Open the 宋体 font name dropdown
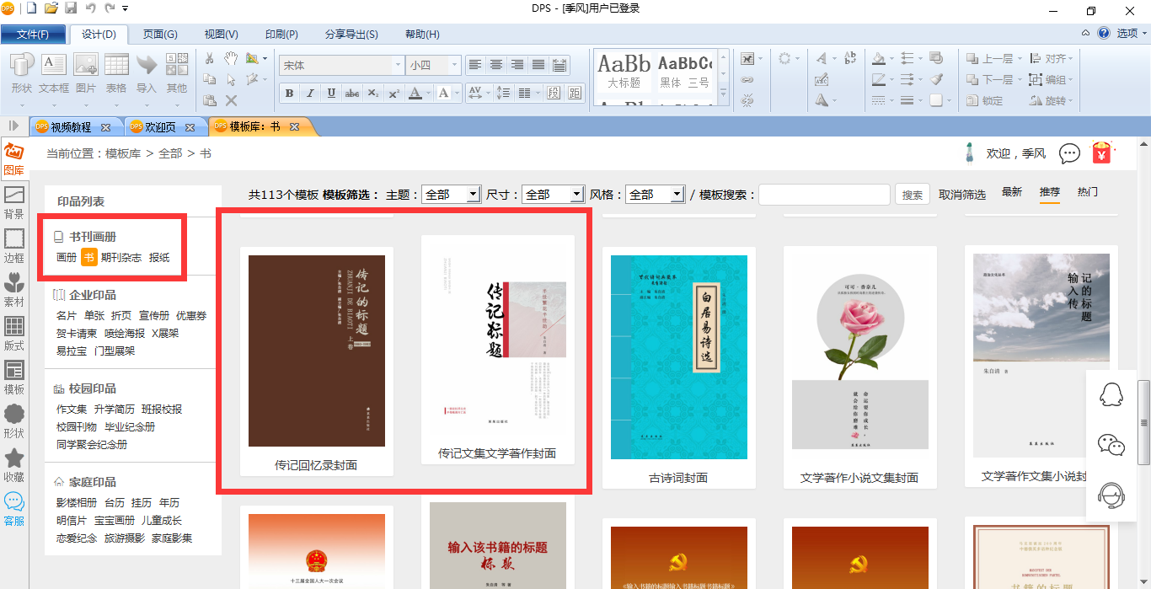The image size is (1151, 589). coord(398,65)
